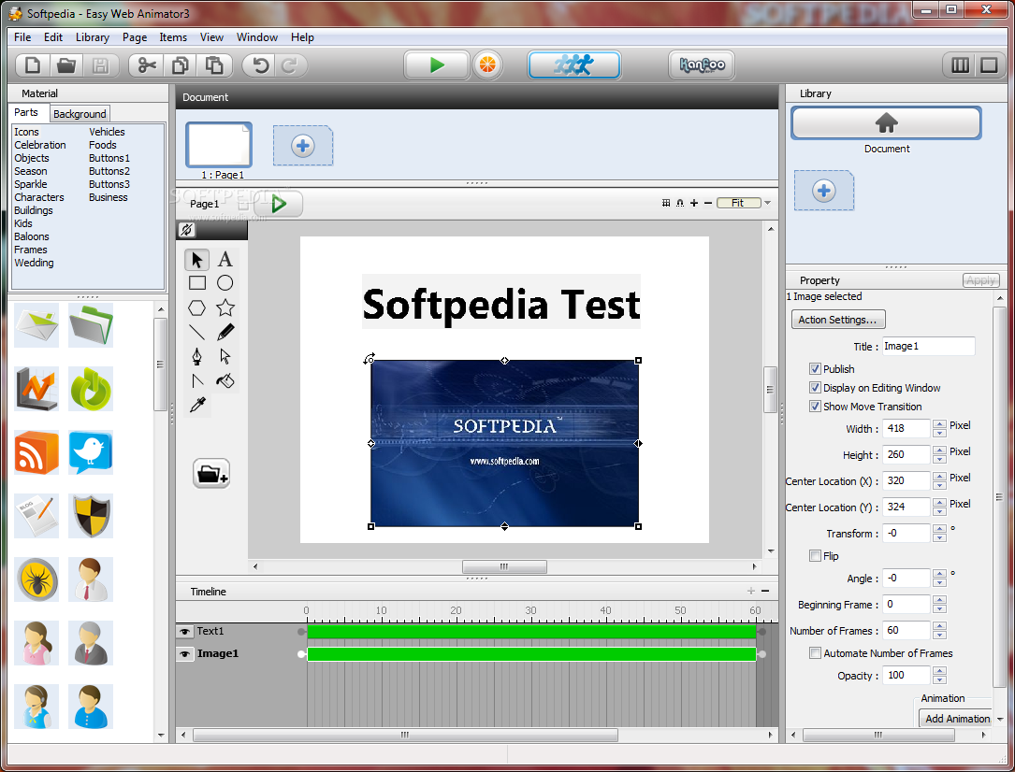Uncheck Show Move Transition

(x=815, y=406)
